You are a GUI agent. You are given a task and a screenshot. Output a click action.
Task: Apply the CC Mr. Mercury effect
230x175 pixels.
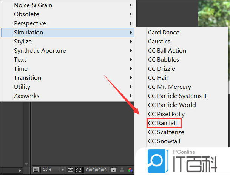[x=170, y=87]
